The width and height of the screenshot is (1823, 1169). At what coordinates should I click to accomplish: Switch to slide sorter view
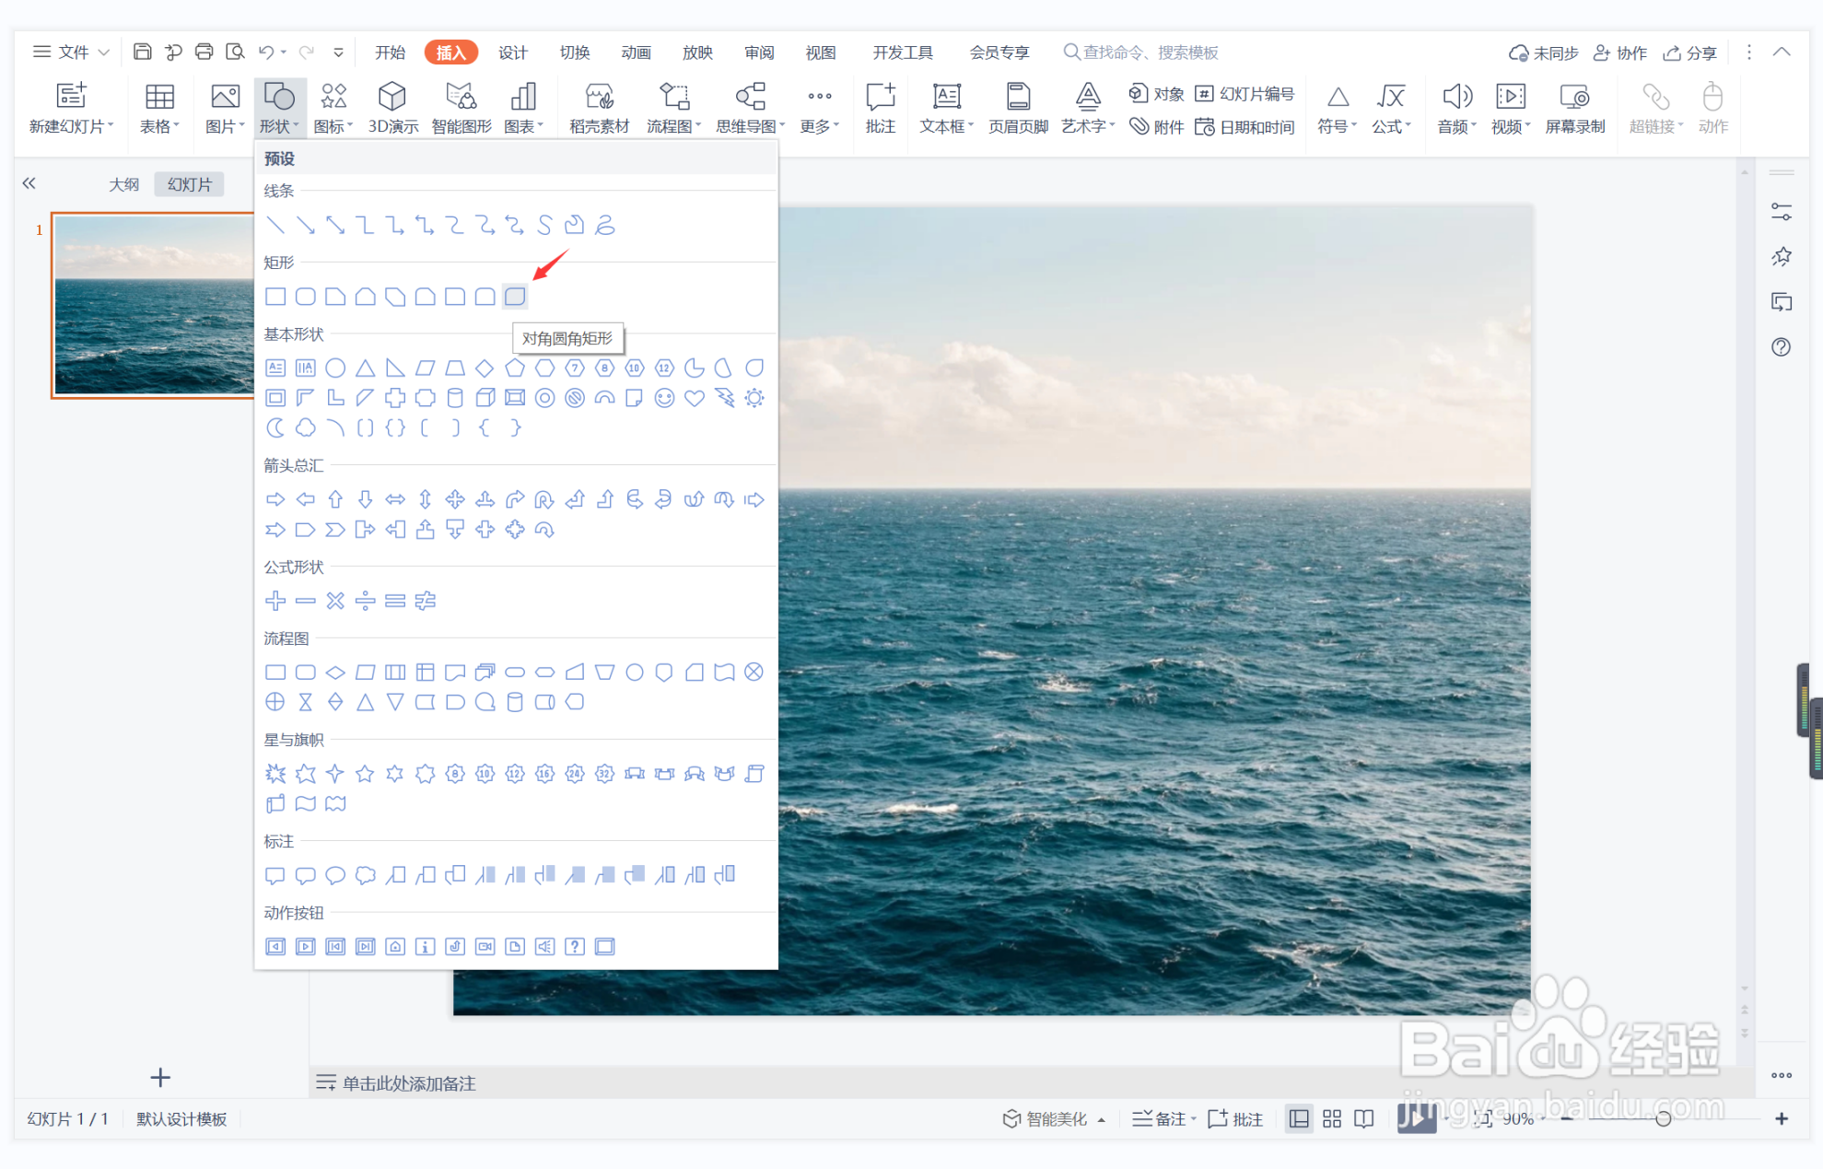pyautogui.click(x=1332, y=1118)
